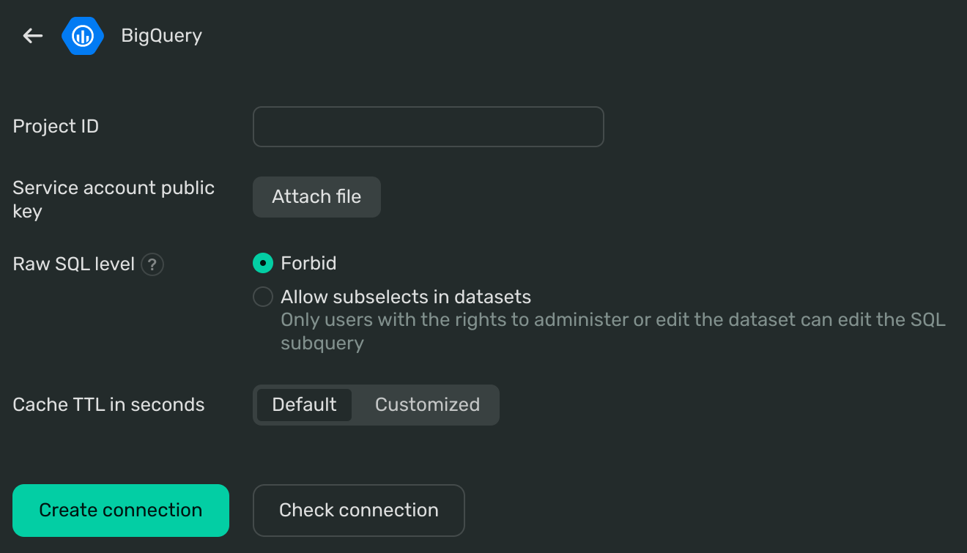
Task: Click the BigQuery hexagon logo icon
Action: point(83,35)
